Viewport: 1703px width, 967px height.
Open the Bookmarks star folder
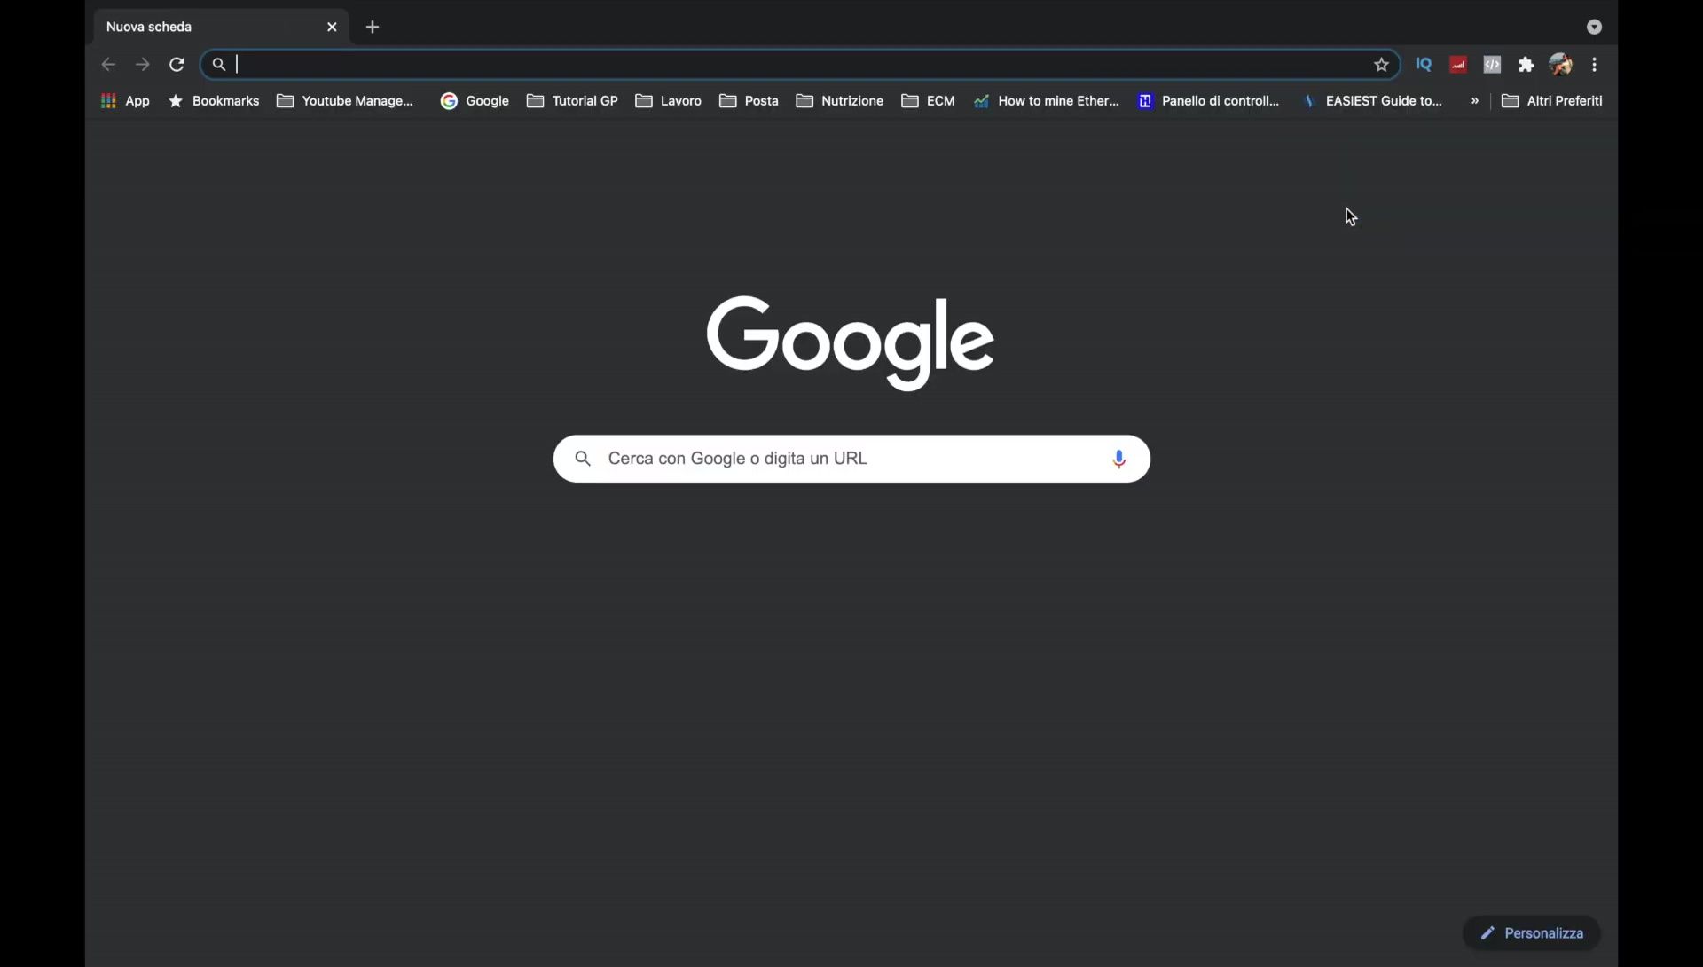click(x=214, y=101)
